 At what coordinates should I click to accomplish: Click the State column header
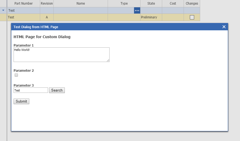coord(151,4)
